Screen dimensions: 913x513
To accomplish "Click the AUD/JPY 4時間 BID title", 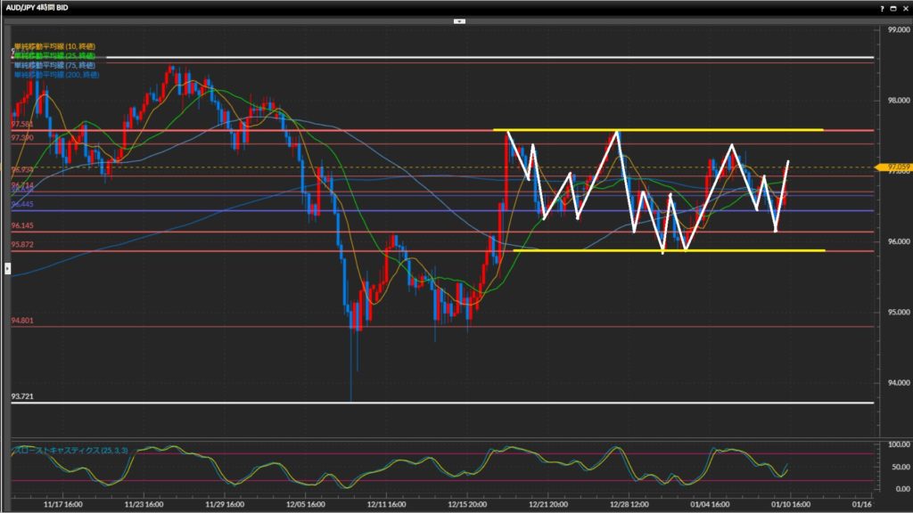I will [40, 7].
